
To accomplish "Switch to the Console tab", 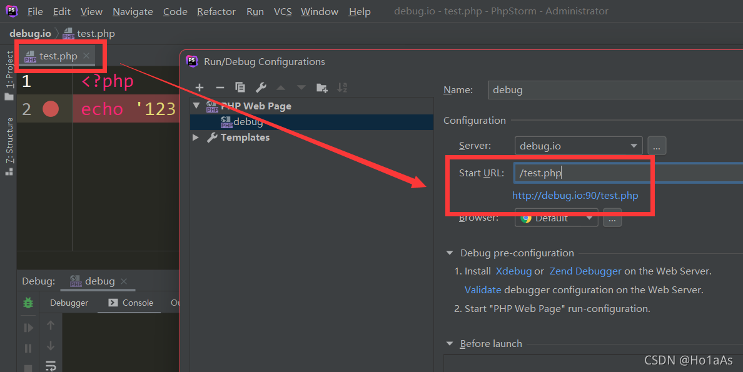I will pyautogui.click(x=130, y=303).
